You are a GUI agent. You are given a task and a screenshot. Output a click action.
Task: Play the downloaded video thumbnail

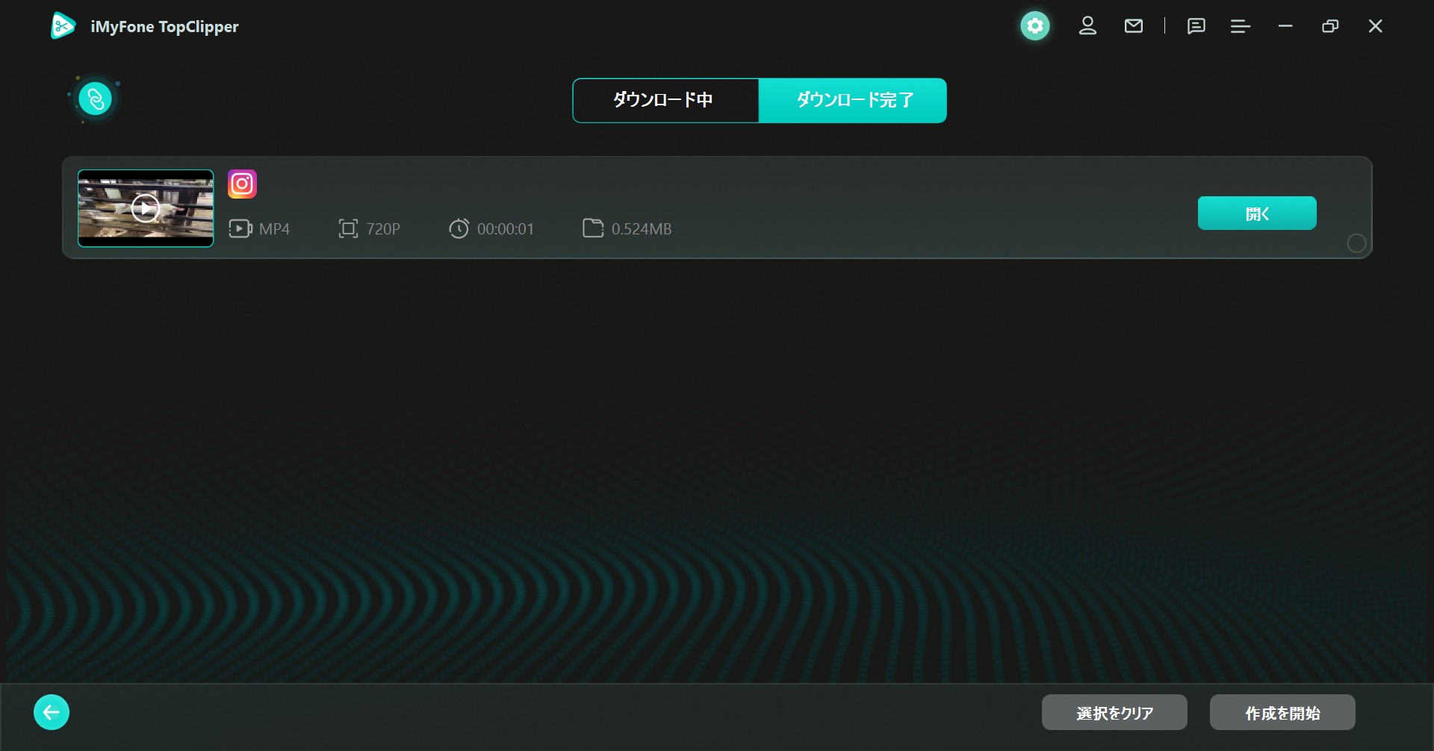click(146, 208)
